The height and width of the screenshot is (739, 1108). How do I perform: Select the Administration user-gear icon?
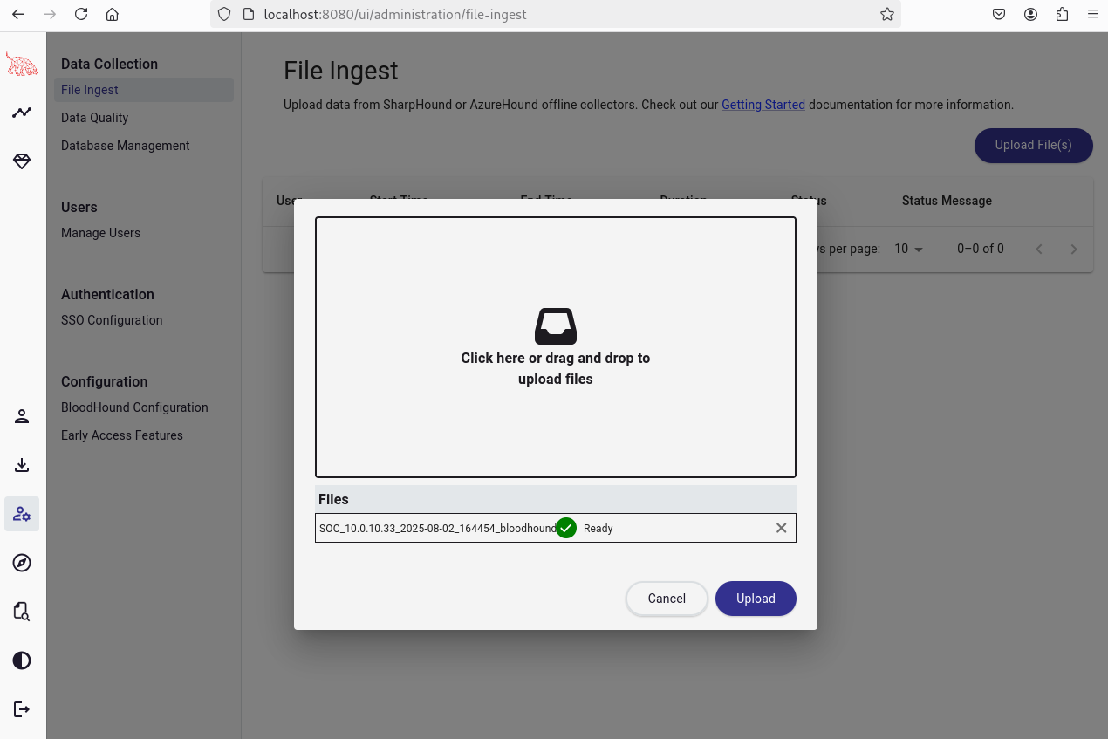pos(22,514)
